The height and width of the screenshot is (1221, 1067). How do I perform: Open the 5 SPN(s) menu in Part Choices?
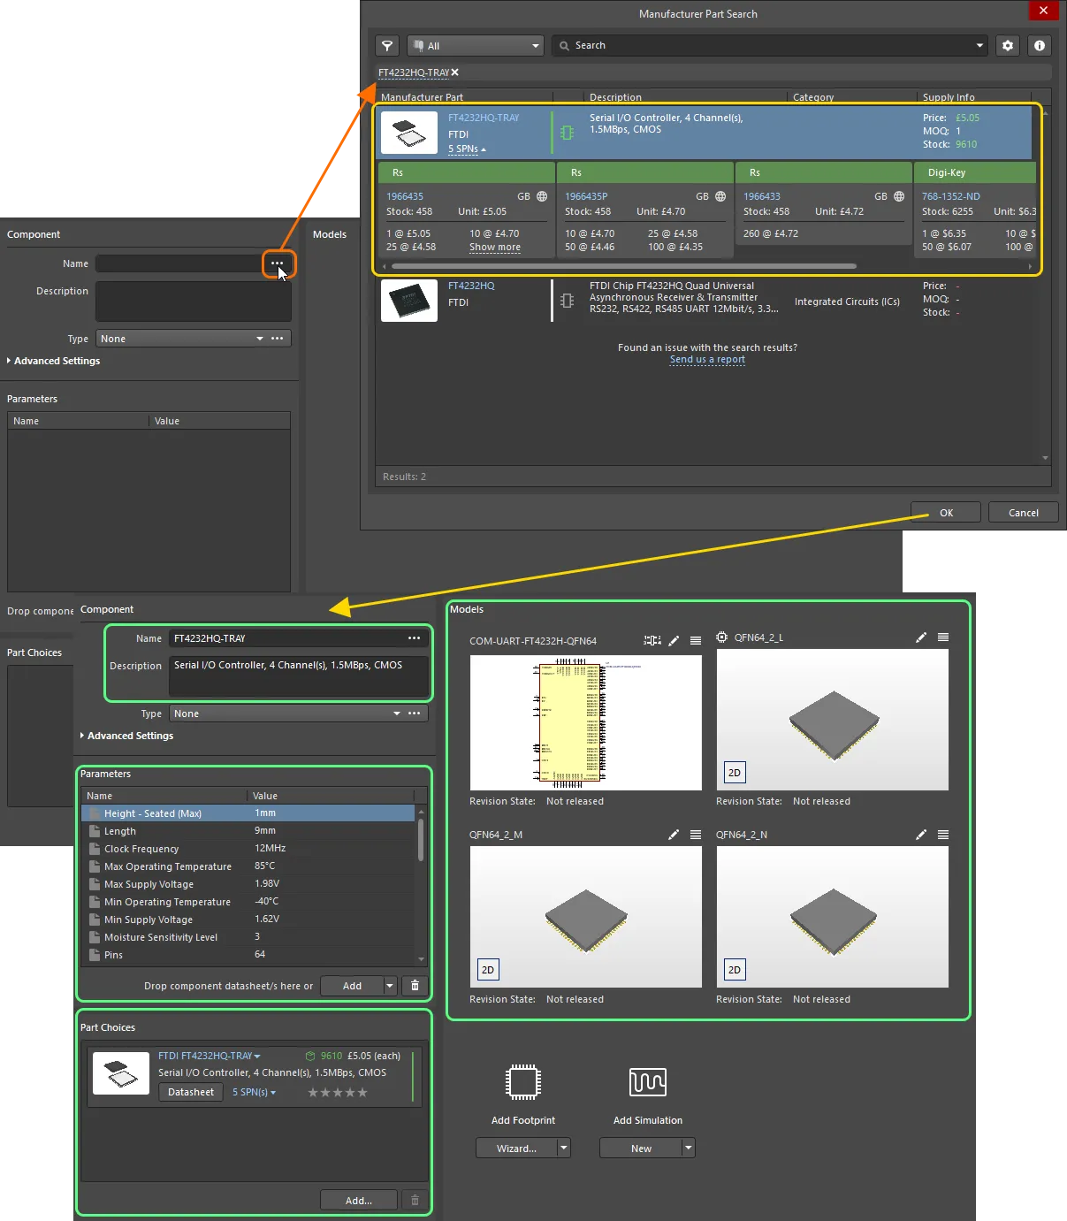(x=254, y=1092)
